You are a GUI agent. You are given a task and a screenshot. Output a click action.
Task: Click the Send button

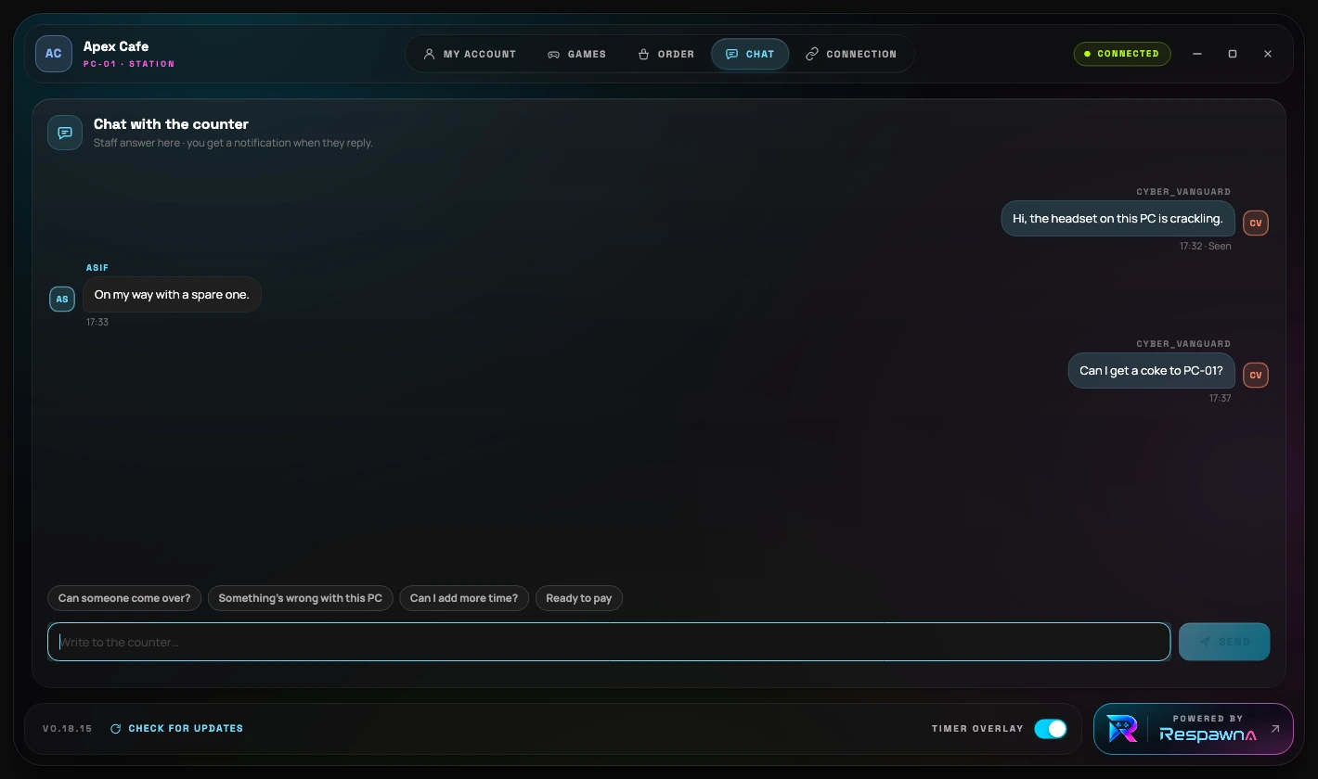[1224, 642]
